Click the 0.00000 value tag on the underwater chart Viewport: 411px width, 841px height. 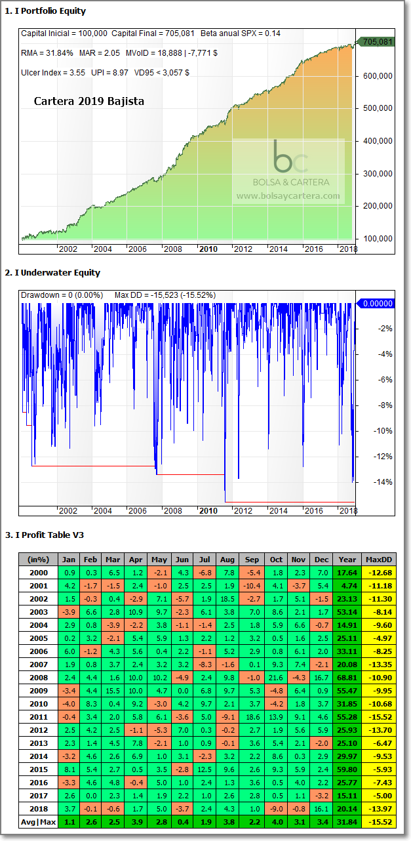[x=376, y=303]
